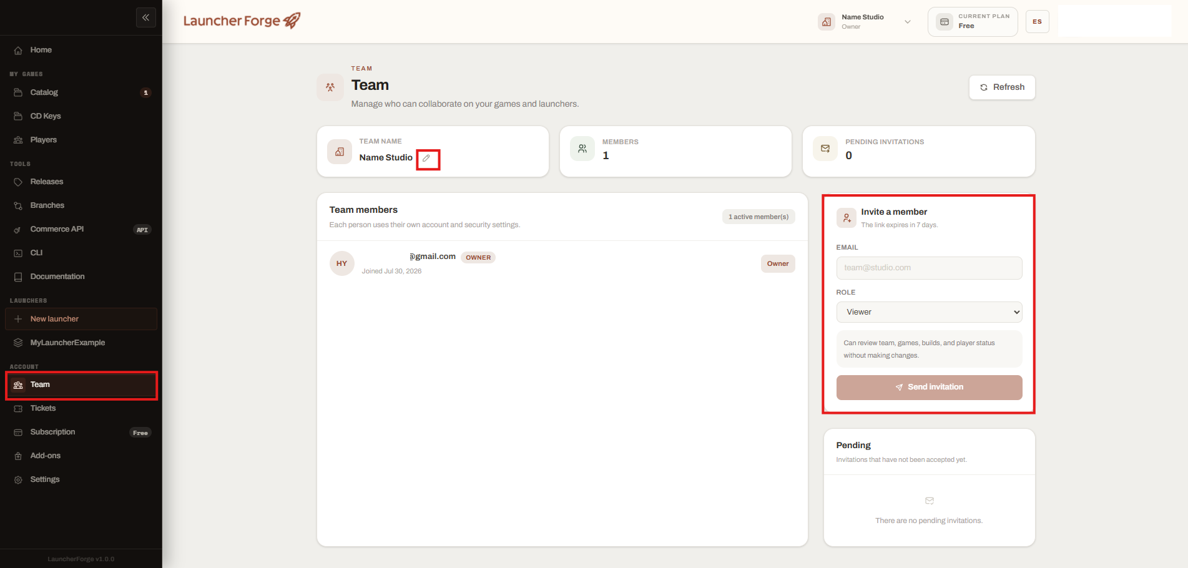Click the empty Pending envelope icon
The width and height of the screenshot is (1188, 568).
pos(930,501)
